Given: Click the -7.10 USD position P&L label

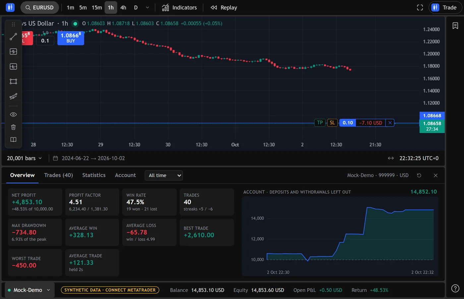Looking at the screenshot, I should click(x=371, y=123).
